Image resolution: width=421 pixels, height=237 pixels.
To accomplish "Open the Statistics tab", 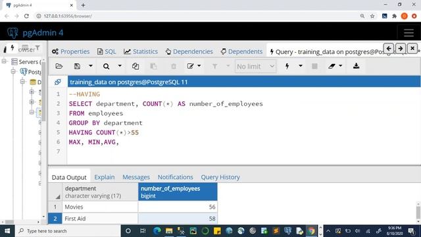I will [x=141, y=51].
